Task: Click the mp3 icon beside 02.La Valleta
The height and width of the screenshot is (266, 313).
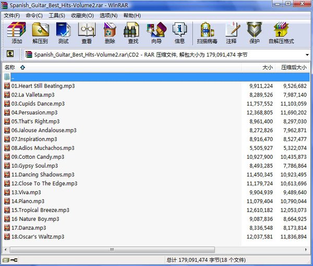Action: [x=7, y=95]
